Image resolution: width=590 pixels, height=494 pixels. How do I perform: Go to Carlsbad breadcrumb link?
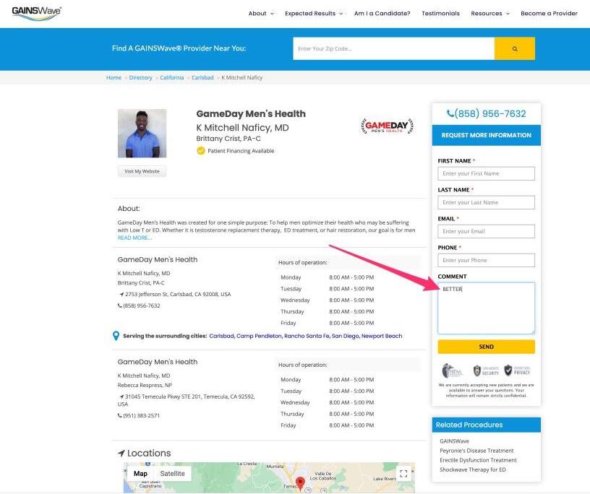202,77
